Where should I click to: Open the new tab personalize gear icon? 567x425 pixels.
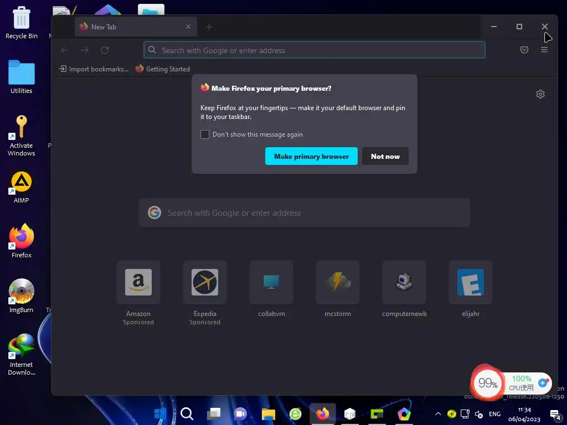540,94
